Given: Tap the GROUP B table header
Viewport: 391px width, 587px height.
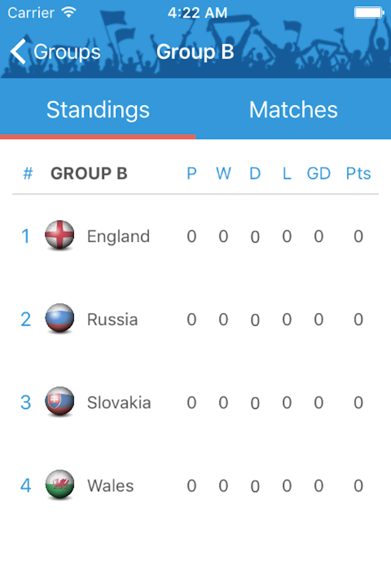Looking at the screenshot, I should (x=89, y=173).
